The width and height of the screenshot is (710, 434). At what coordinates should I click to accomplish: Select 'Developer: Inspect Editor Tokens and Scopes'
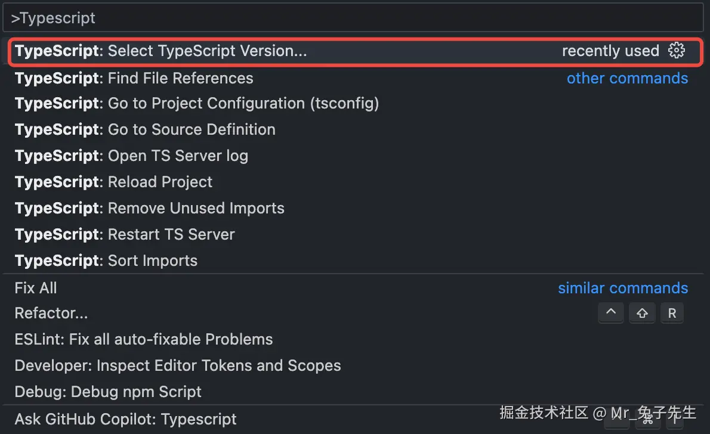pos(177,365)
